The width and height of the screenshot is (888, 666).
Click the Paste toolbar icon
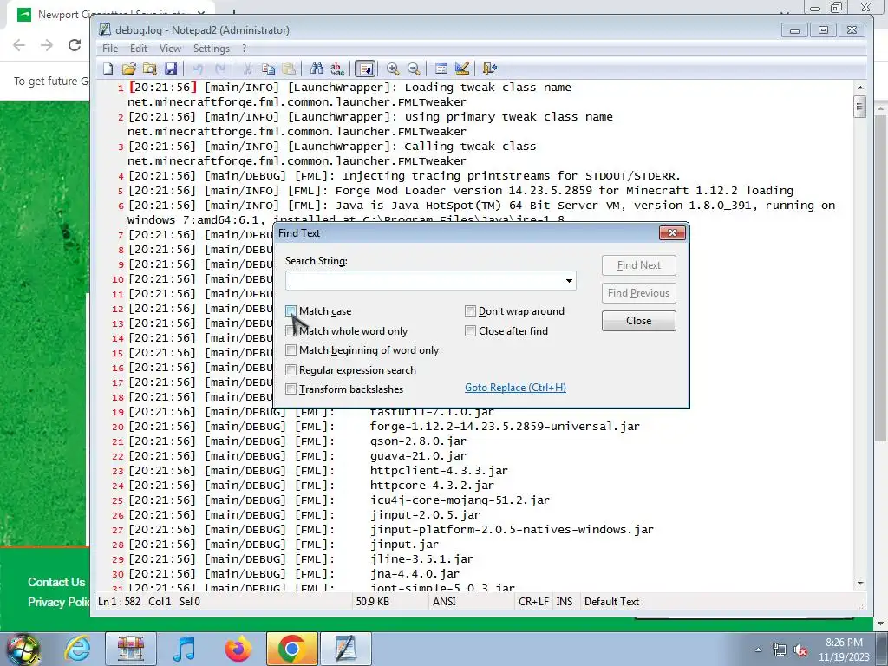point(289,69)
